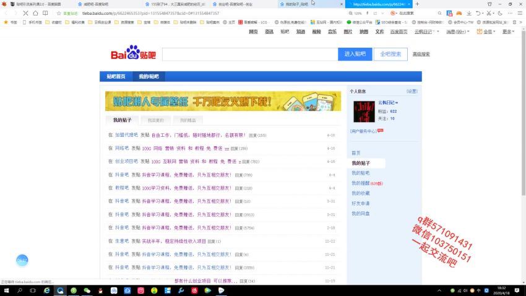Open taskbar search magnifier
Image resolution: width=526 pixels, height=296 pixels.
coord(19,290)
